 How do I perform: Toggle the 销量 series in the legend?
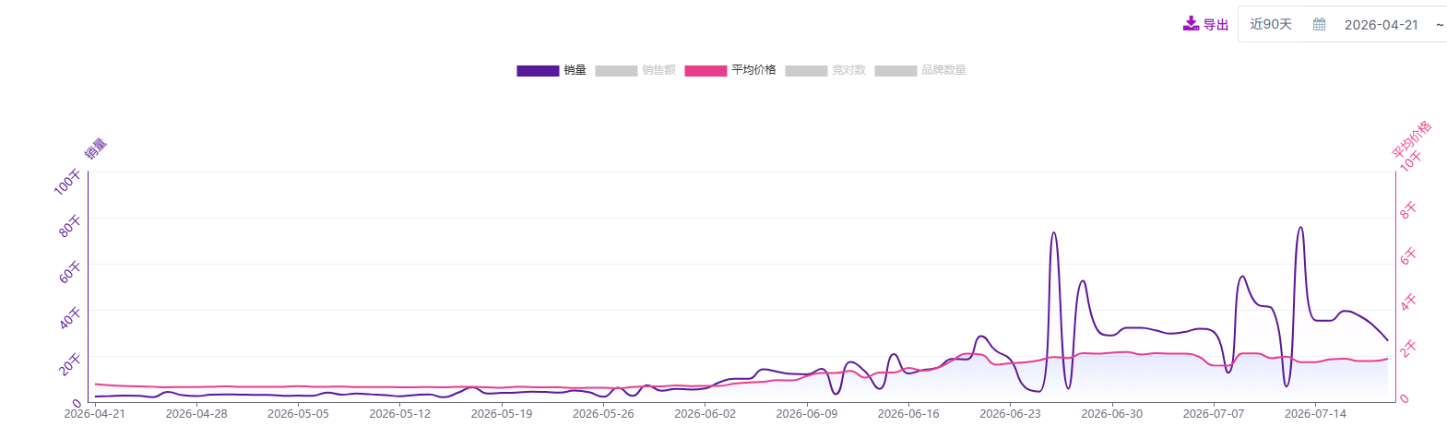[x=552, y=70]
